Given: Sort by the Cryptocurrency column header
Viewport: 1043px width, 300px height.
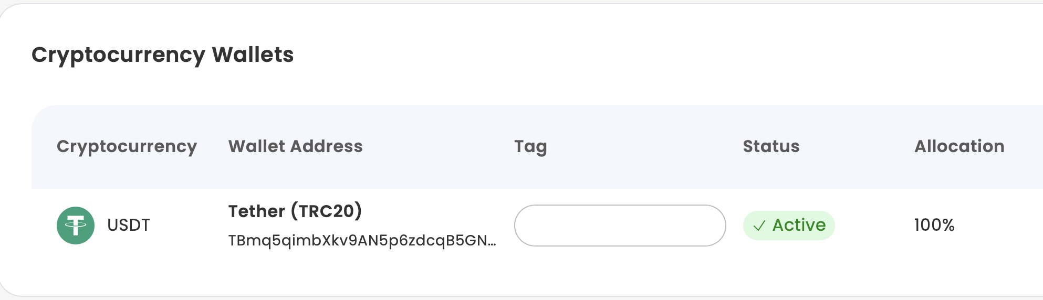Looking at the screenshot, I should [x=127, y=146].
